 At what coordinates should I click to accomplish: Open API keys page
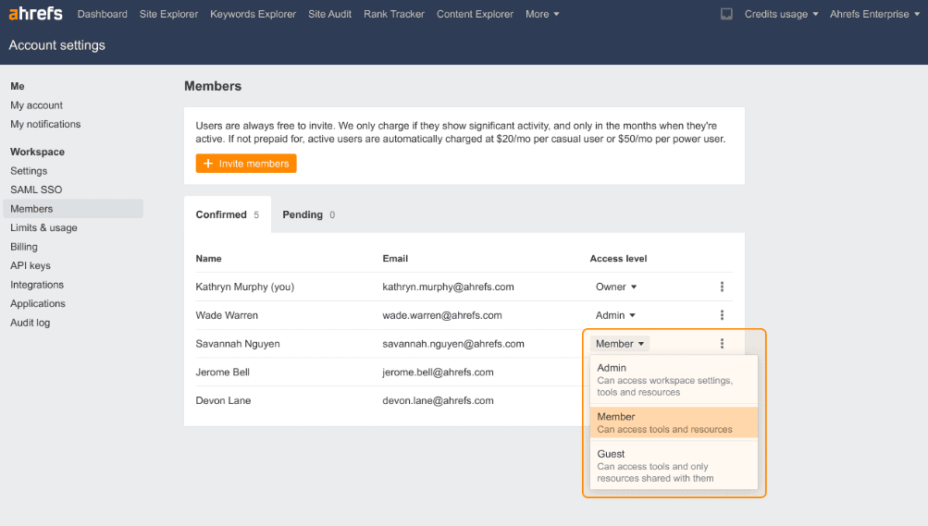[x=31, y=265]
